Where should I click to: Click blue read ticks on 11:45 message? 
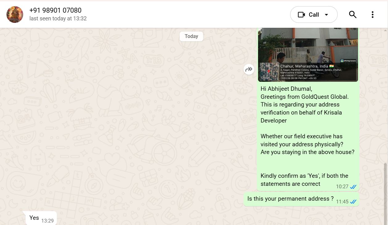pyautogui.click(x=353, y=202)
